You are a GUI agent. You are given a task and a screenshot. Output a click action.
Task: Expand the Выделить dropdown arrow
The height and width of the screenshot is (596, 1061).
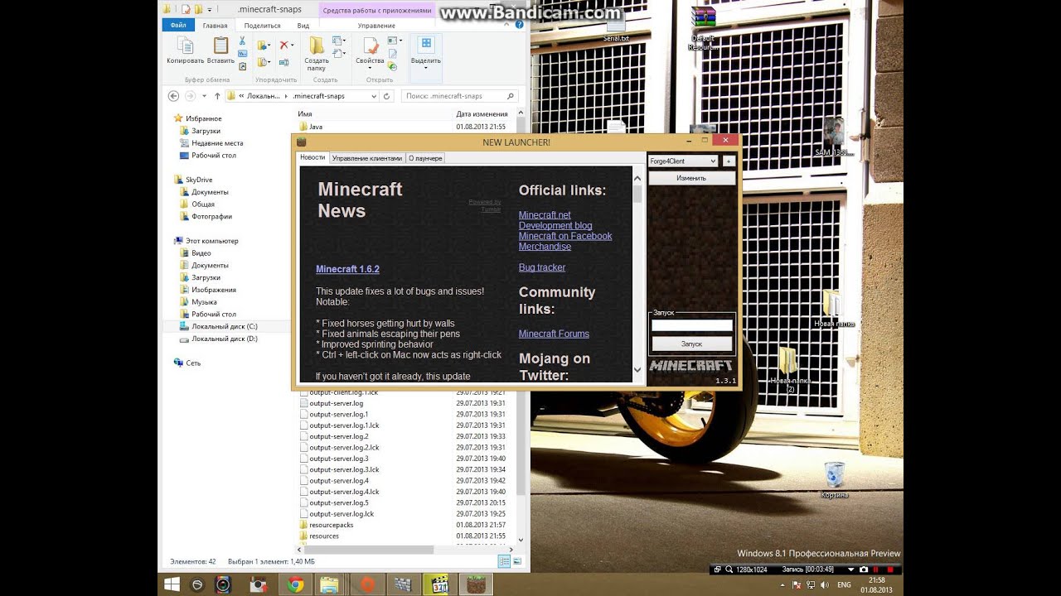pos(425,67)
